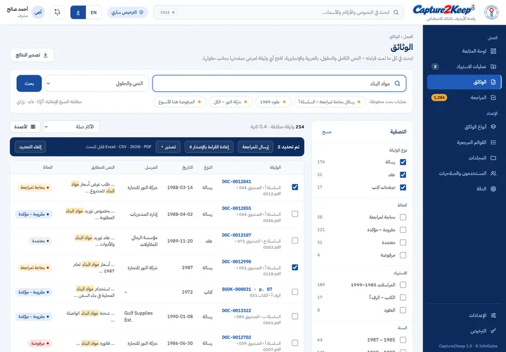Select row DOC-0013107 checkbox
The image size is (506, 352).
[295, 241]
